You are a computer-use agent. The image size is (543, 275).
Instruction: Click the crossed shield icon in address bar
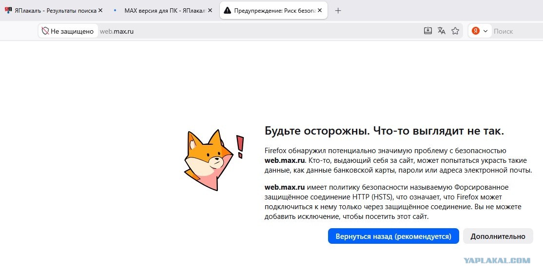click(45, 31)
